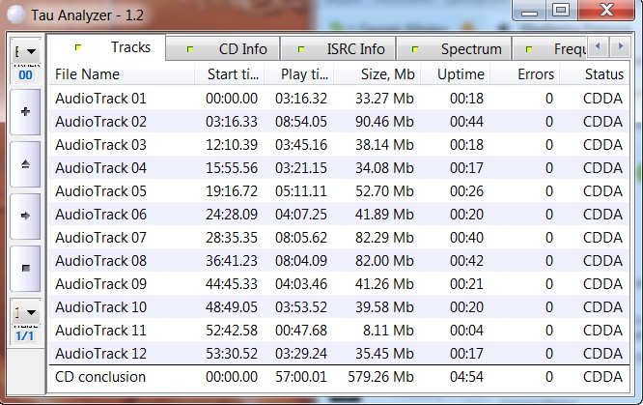This screenshot has height=405, width=643.
Task: Click the Tau Analyzer title bar icon
Action: click(13, 13)
